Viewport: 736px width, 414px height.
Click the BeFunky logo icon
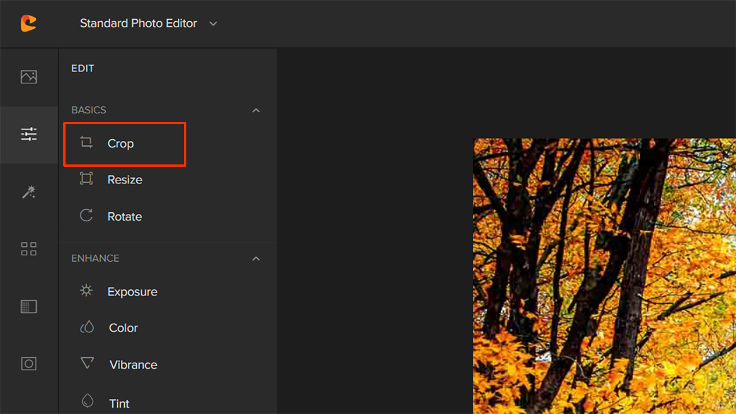coord(28,23)
